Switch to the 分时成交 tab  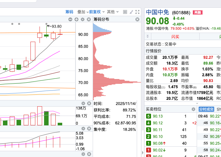coord(206,109)
